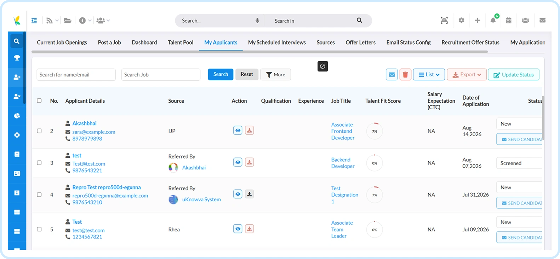Click the blue Search button

221,74
